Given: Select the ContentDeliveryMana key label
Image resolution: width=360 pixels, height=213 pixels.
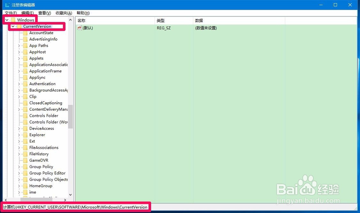Looking at the screenshot, I should [x=49, y=110].
